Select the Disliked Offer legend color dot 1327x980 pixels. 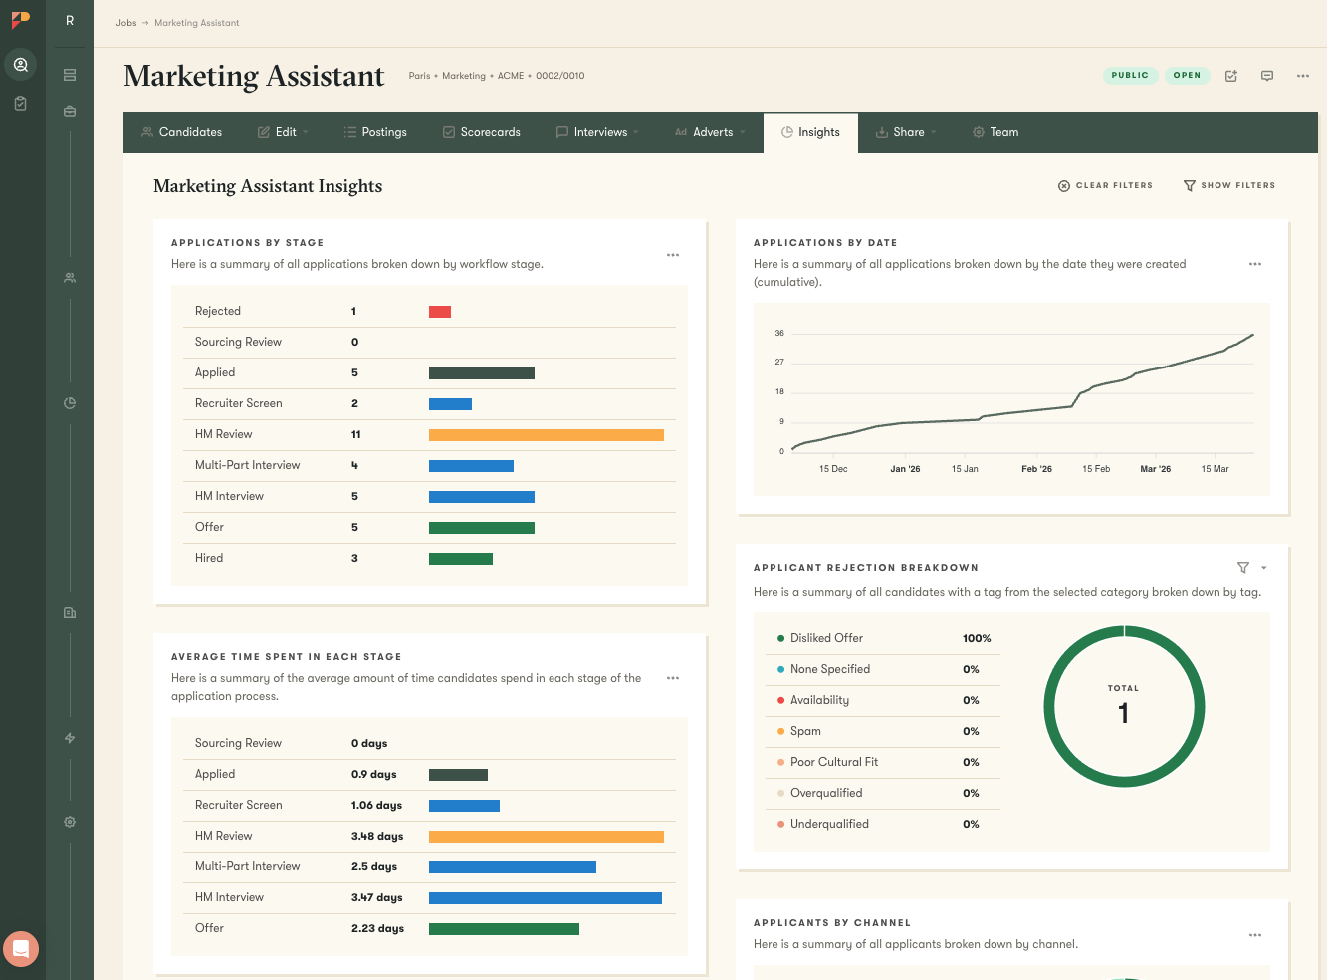(782, 638)
